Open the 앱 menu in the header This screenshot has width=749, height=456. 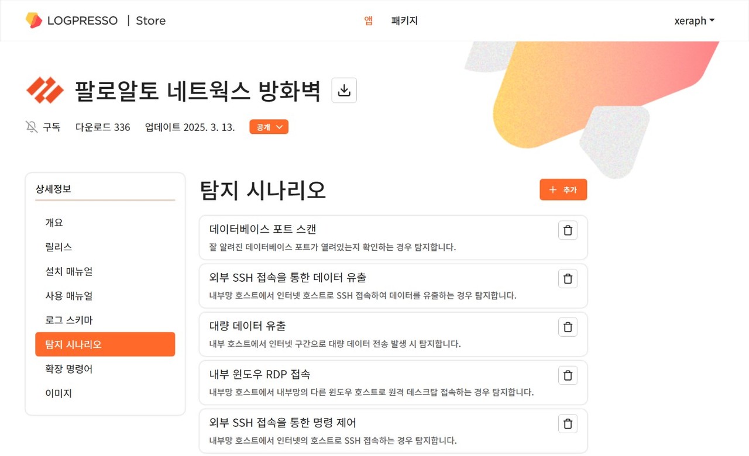pos(367,20)
